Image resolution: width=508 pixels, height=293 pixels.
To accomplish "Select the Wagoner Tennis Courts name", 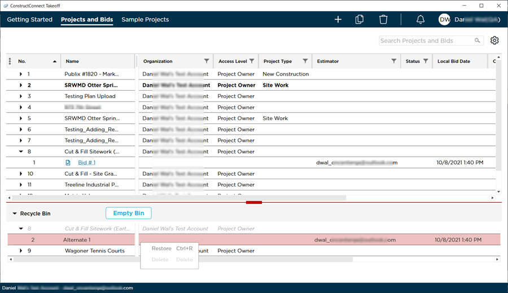I will coord(95,251).
